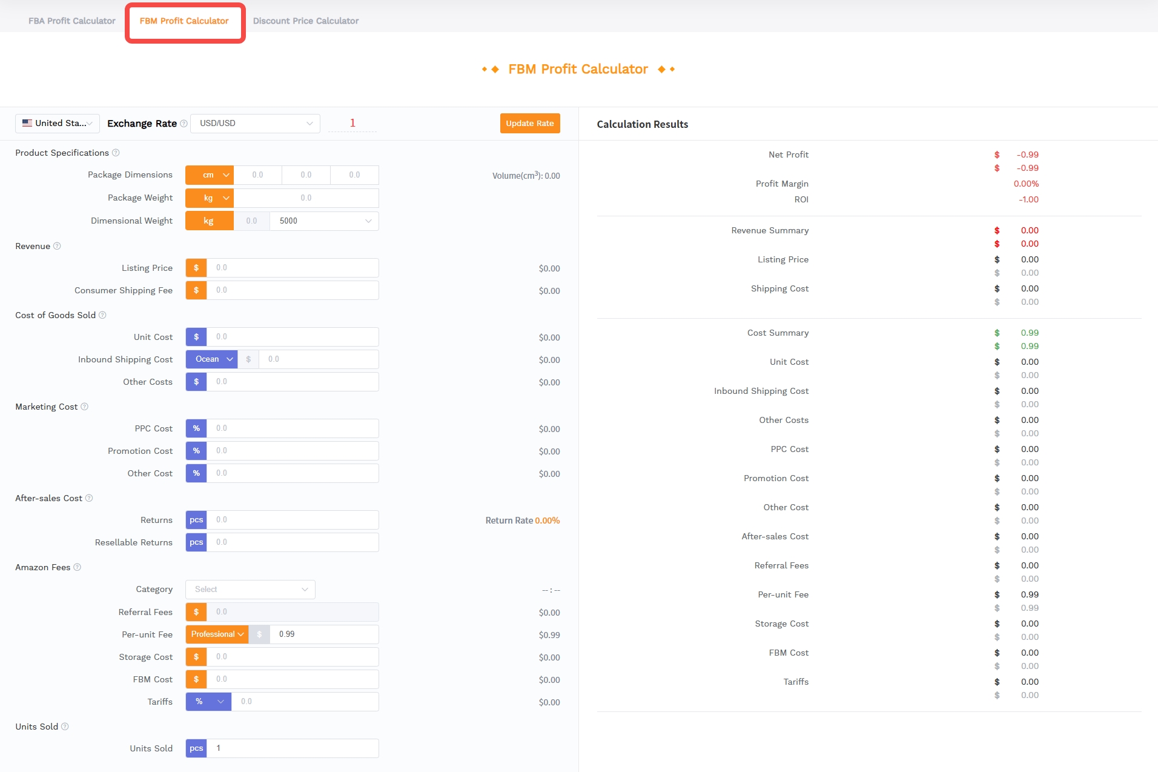
Task: Click help icon next to Exchange Rate
Action: point(184,124)
